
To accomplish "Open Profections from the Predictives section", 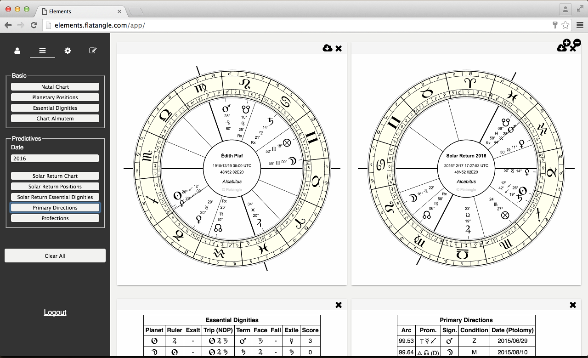I will (55, 218).
